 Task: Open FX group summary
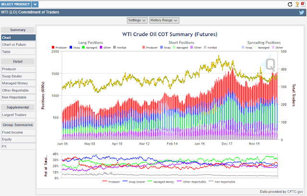18,147
